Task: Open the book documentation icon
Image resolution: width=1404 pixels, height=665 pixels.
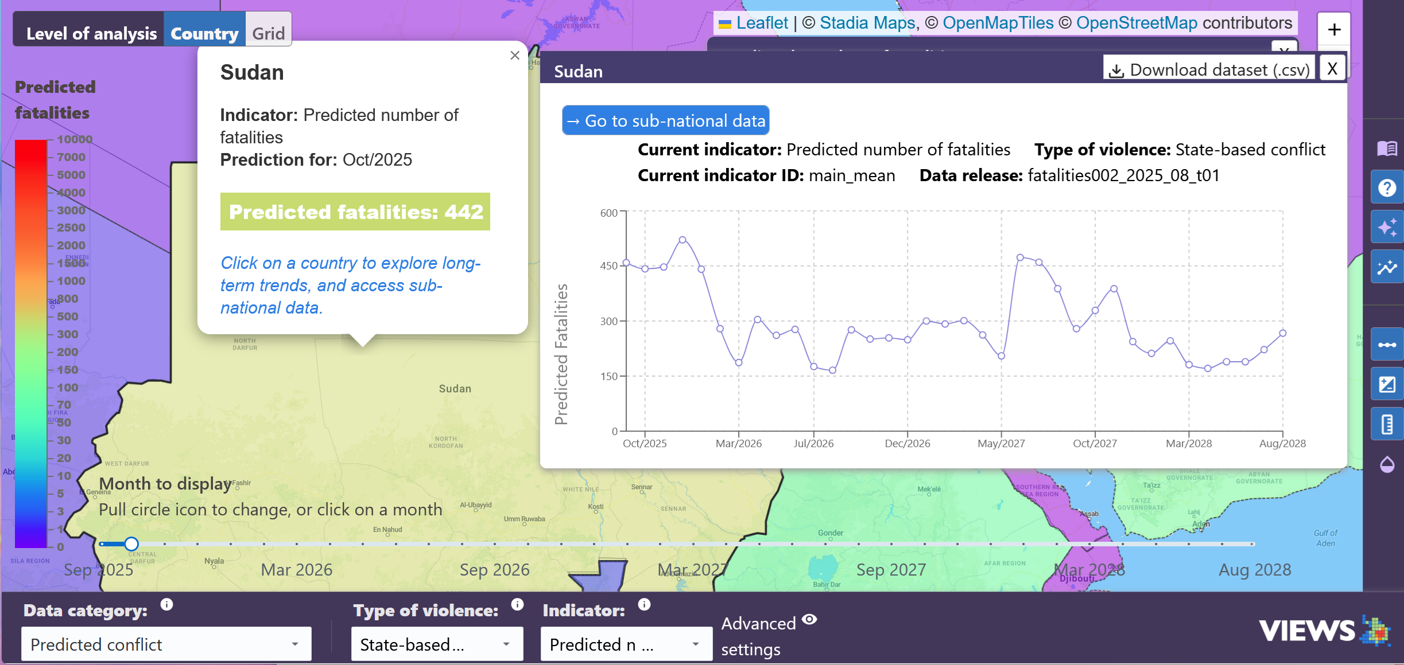Action: click(1387, 148)
